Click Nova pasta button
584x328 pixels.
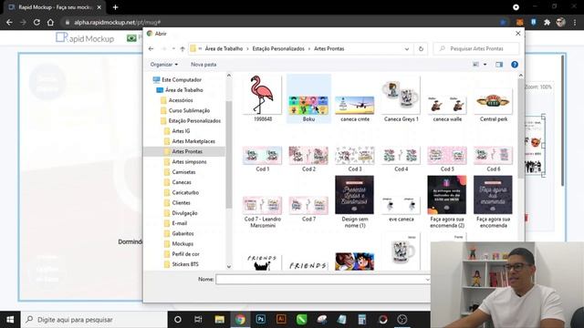203,65
